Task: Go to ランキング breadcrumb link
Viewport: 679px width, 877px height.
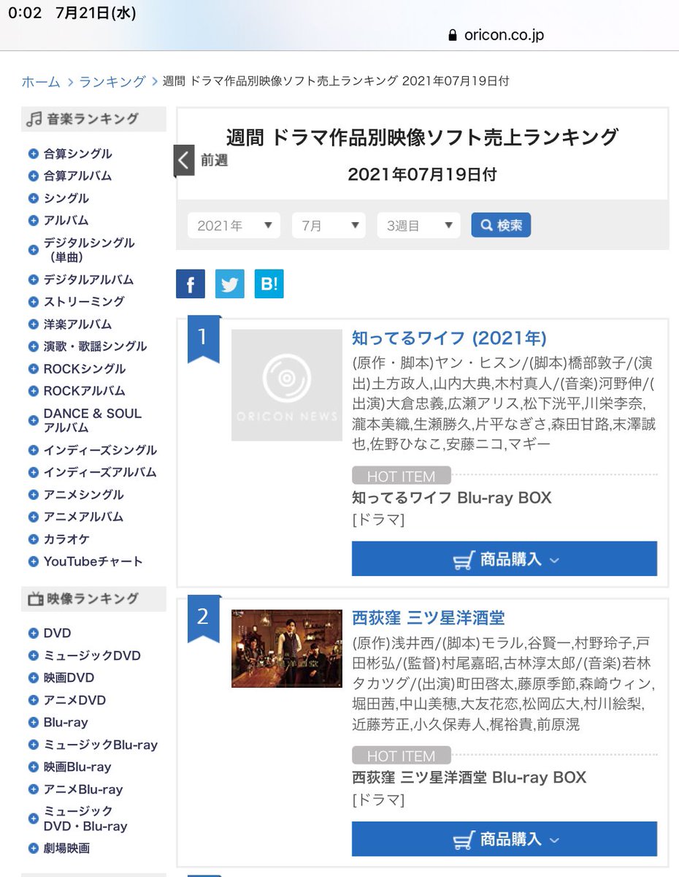Action: tap(112, 81)
